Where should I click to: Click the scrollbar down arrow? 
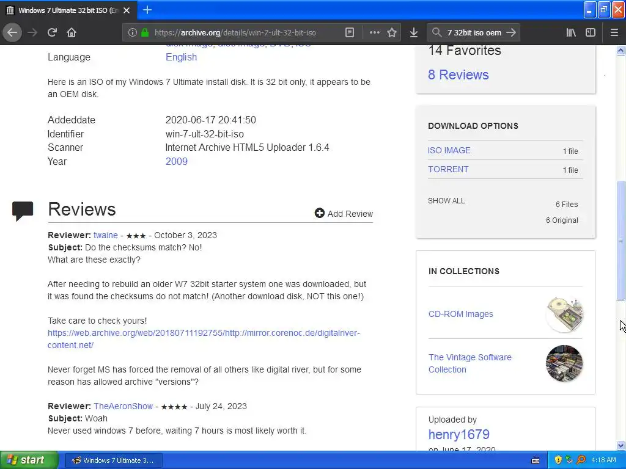pos(620,445)
